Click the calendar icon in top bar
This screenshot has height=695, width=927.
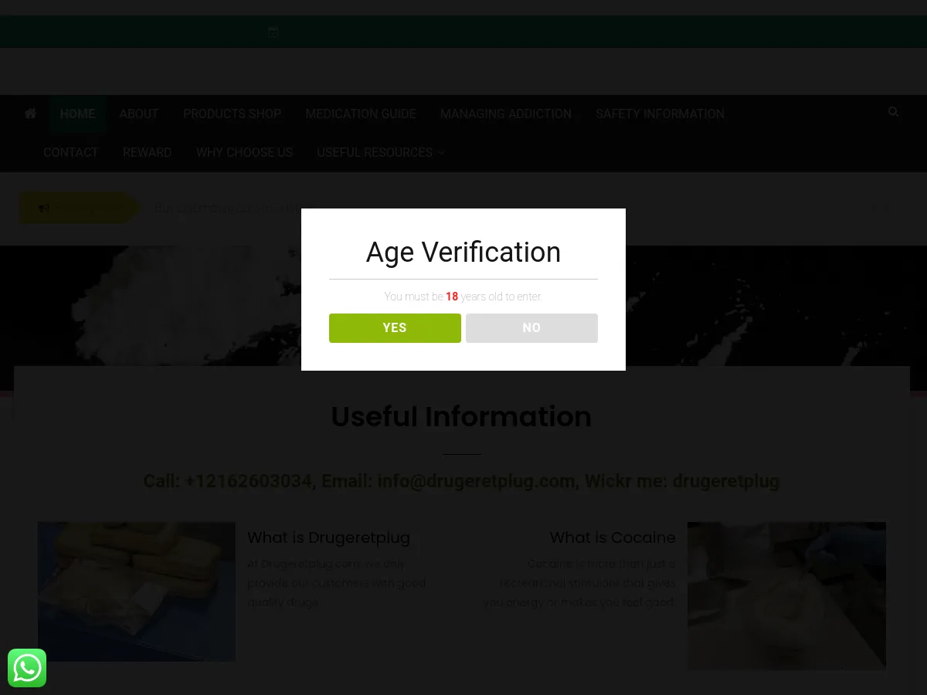click(x=273, y=32)
